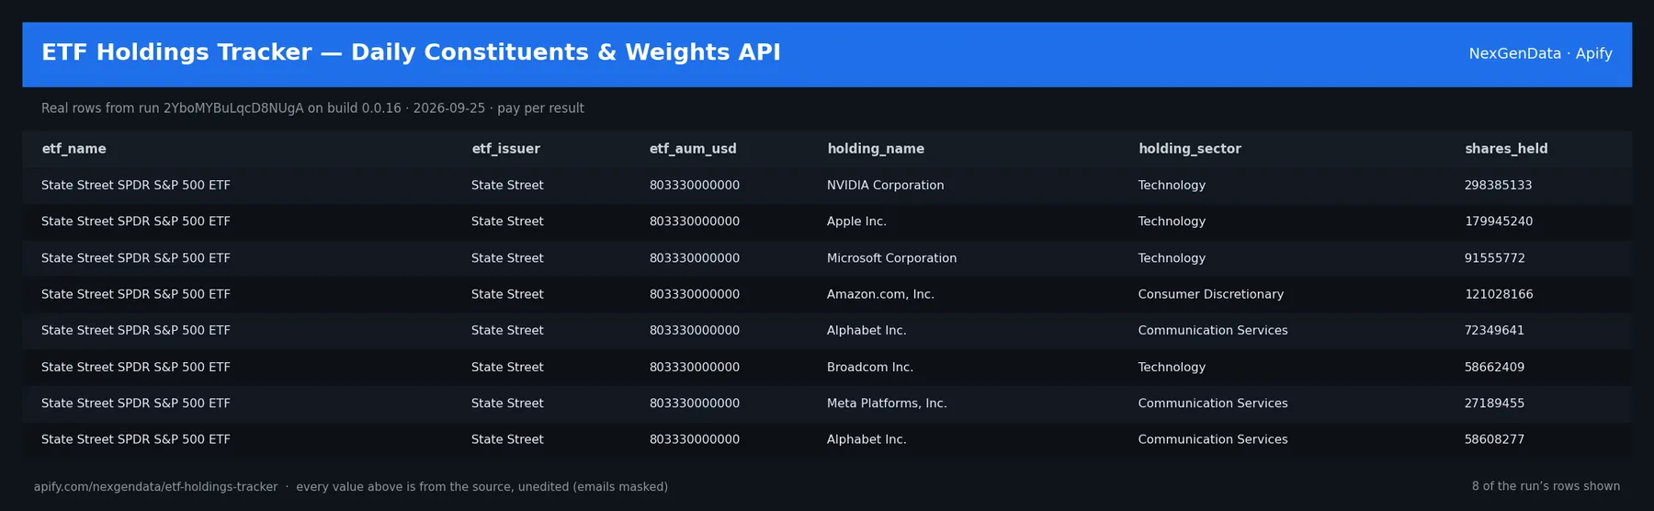Image resolution: width=1654 pixels, height=511 pixels.
Task: Click the NexGenData · Apify label
Action: click(1540, 53)
